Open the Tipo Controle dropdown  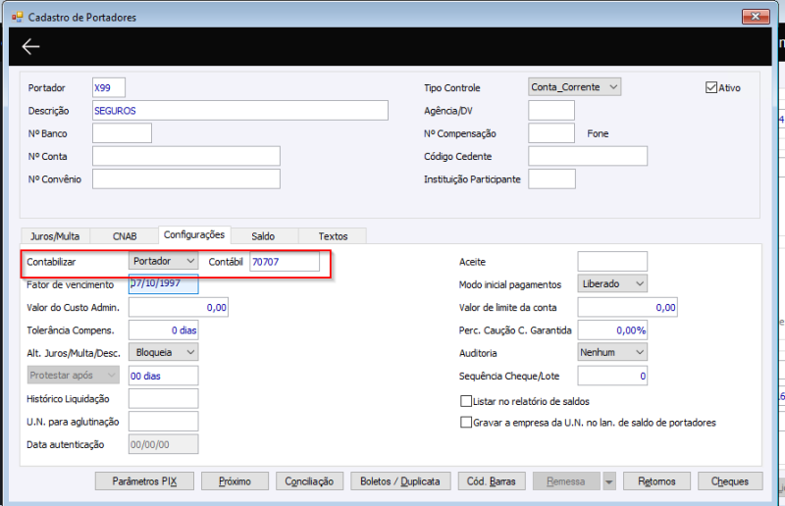[574, 87]
